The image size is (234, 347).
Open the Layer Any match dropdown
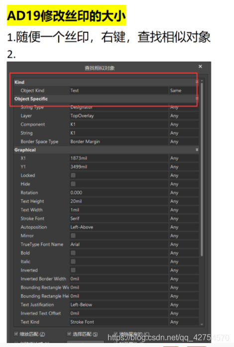point(184,116)
